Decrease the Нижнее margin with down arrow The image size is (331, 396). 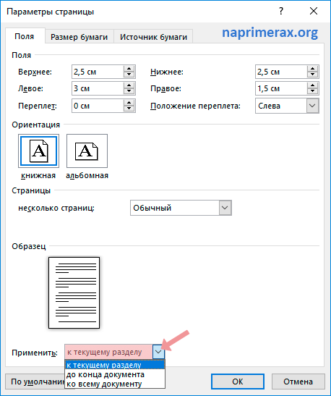313,75
